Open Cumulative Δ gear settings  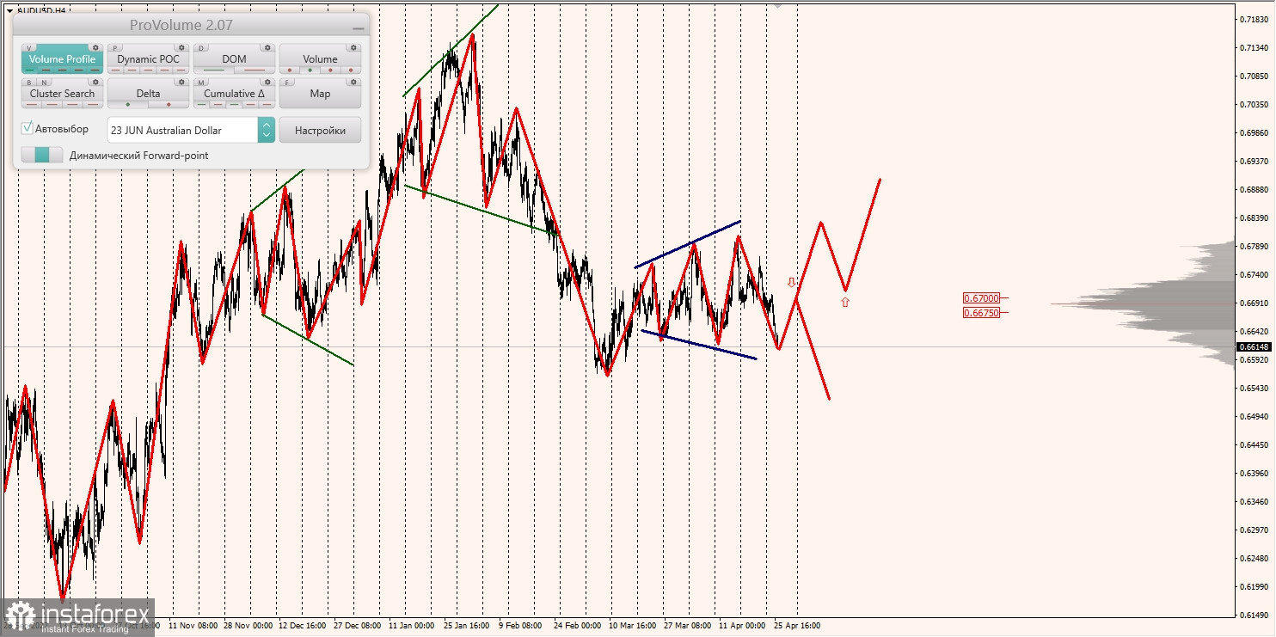(267, 83)
